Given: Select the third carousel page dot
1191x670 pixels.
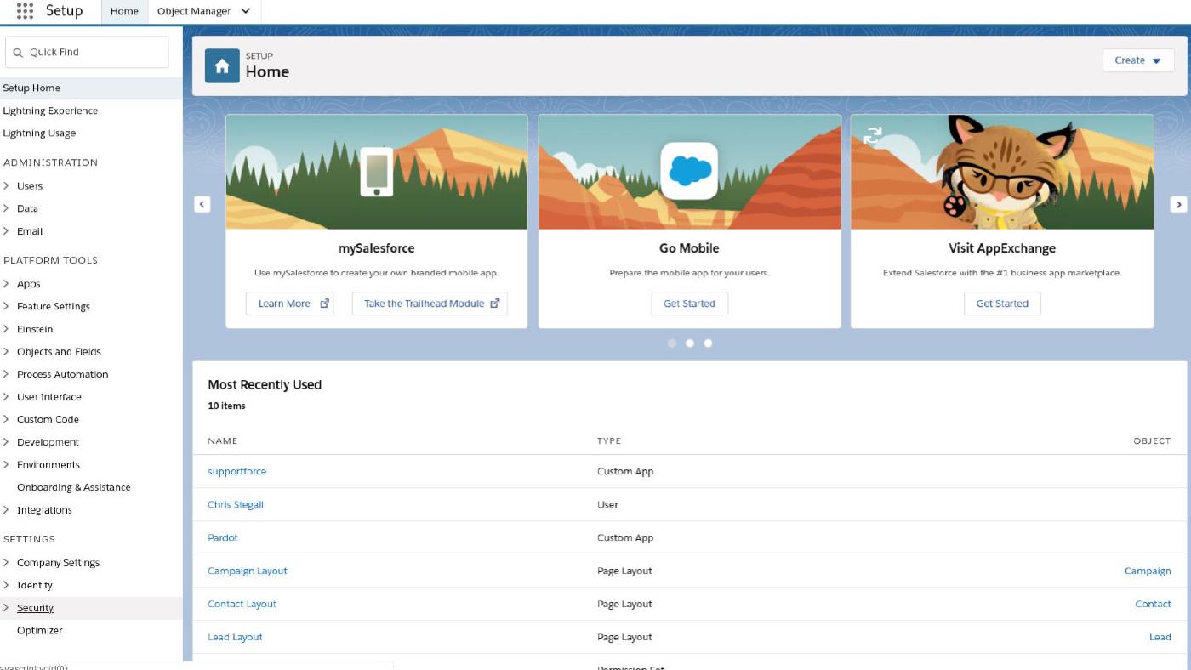Looking at the screenshot, I should point(708,344).
